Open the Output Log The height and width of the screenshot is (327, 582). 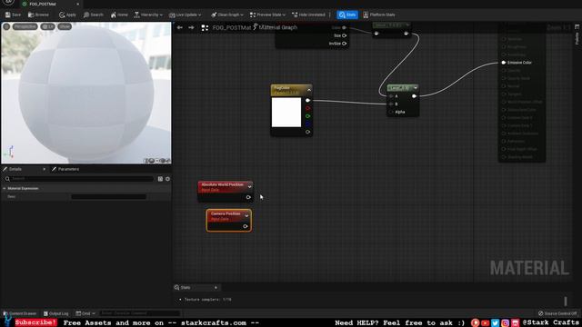point(56,313)
